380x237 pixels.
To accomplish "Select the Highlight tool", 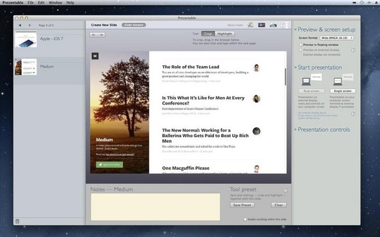I will pos(224,34).
